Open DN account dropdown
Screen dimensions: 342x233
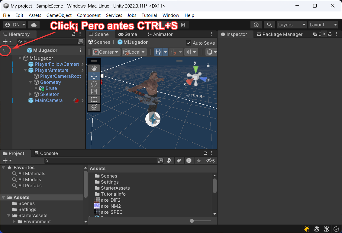tap(15, 25)
